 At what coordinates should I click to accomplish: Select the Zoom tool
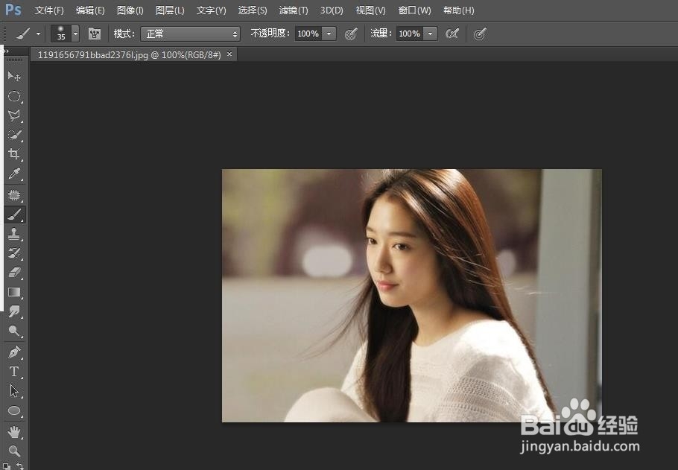14,451
